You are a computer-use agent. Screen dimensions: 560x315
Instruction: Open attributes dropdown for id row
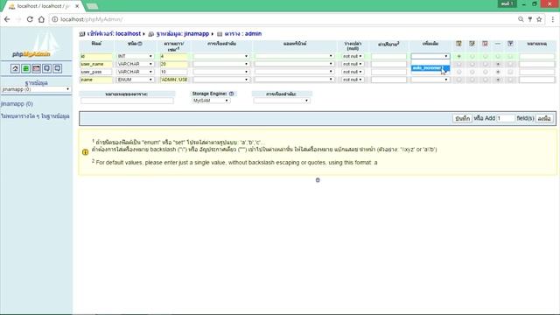click(294, 56)
